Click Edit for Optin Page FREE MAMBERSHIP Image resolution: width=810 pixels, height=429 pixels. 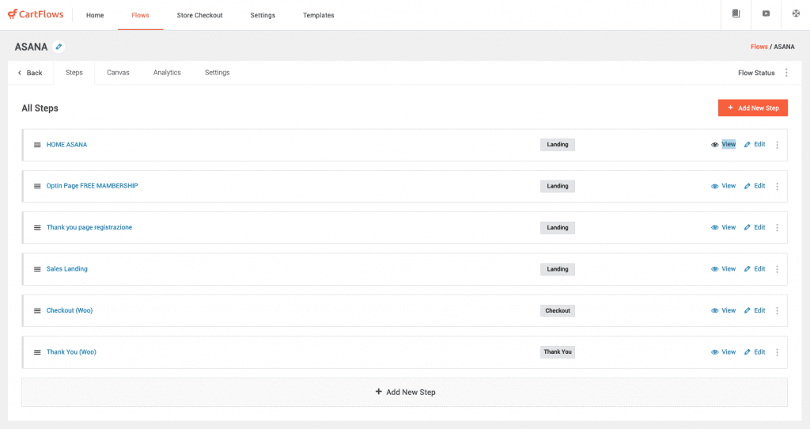pos(755,185)
